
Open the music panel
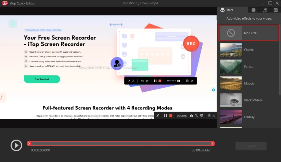[264, 10]
